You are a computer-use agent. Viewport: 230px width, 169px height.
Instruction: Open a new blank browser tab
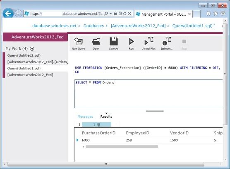click(196, 14)
